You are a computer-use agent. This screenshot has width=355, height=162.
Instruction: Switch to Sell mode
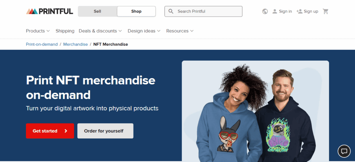pyautogui.click(x=97, y=11)
